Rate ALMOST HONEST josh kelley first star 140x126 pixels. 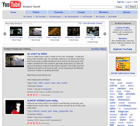coord(28,123)
